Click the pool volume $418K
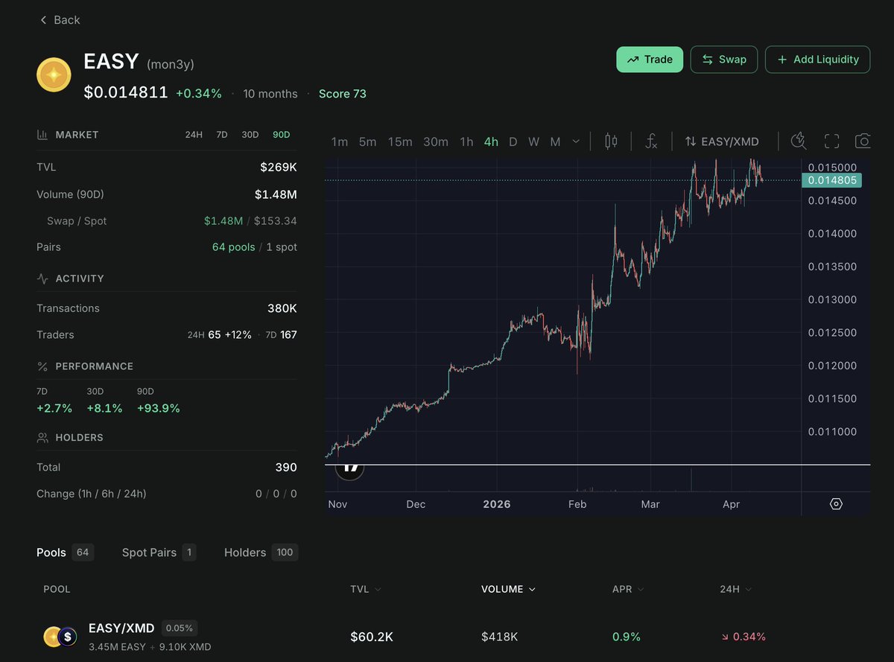Viewport: 894px width, 662px height. (x=500, y=637)
